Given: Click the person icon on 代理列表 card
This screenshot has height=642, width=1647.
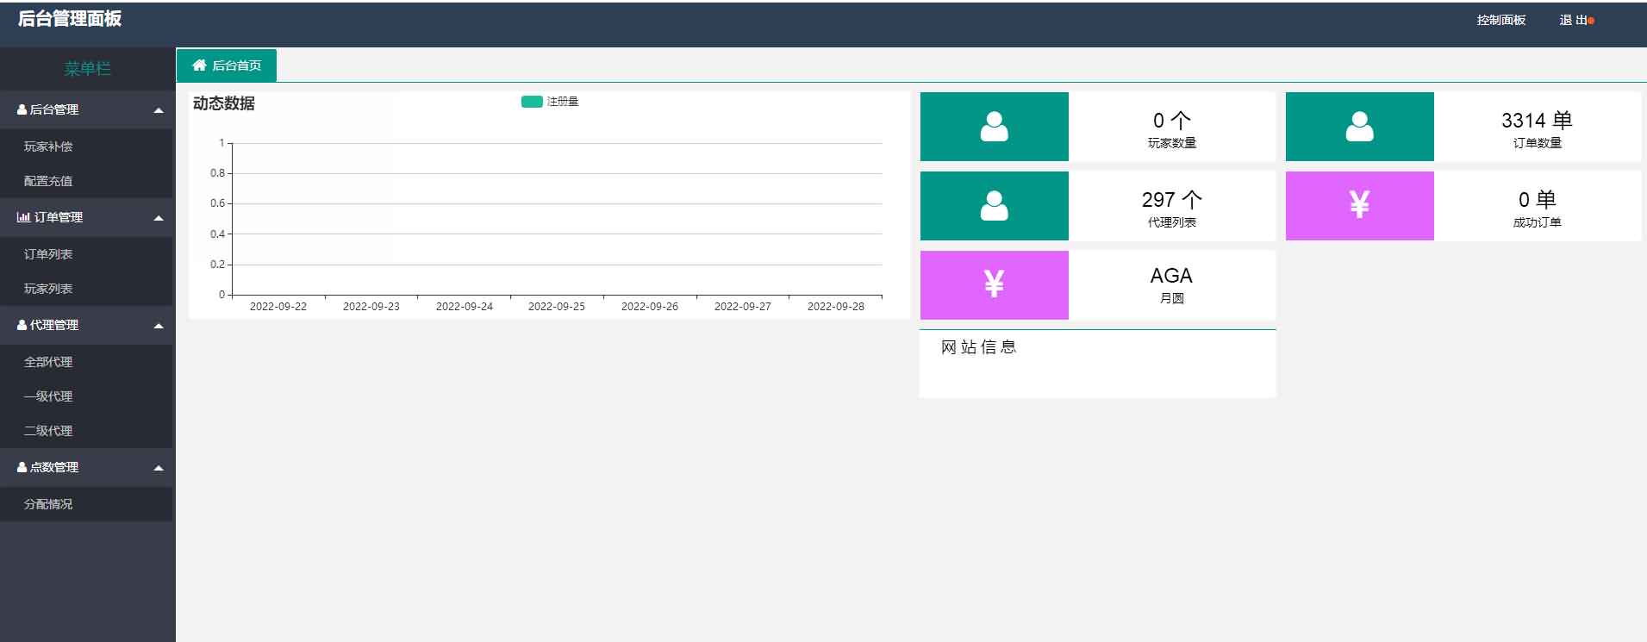Looking at the screenshot, I should [994, 206].
